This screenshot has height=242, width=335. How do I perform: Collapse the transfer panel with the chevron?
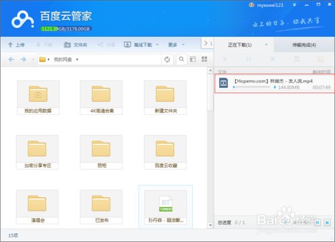[x=206, y=43]
